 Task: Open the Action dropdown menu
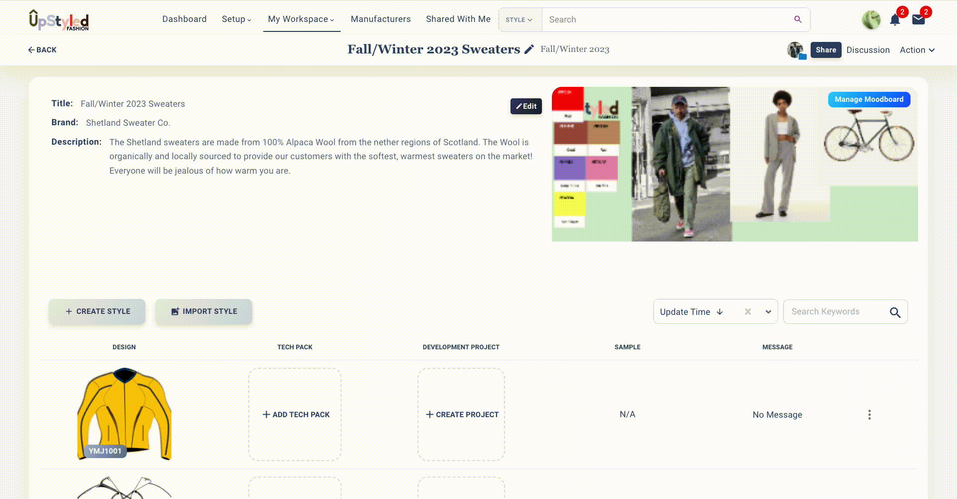917,50
